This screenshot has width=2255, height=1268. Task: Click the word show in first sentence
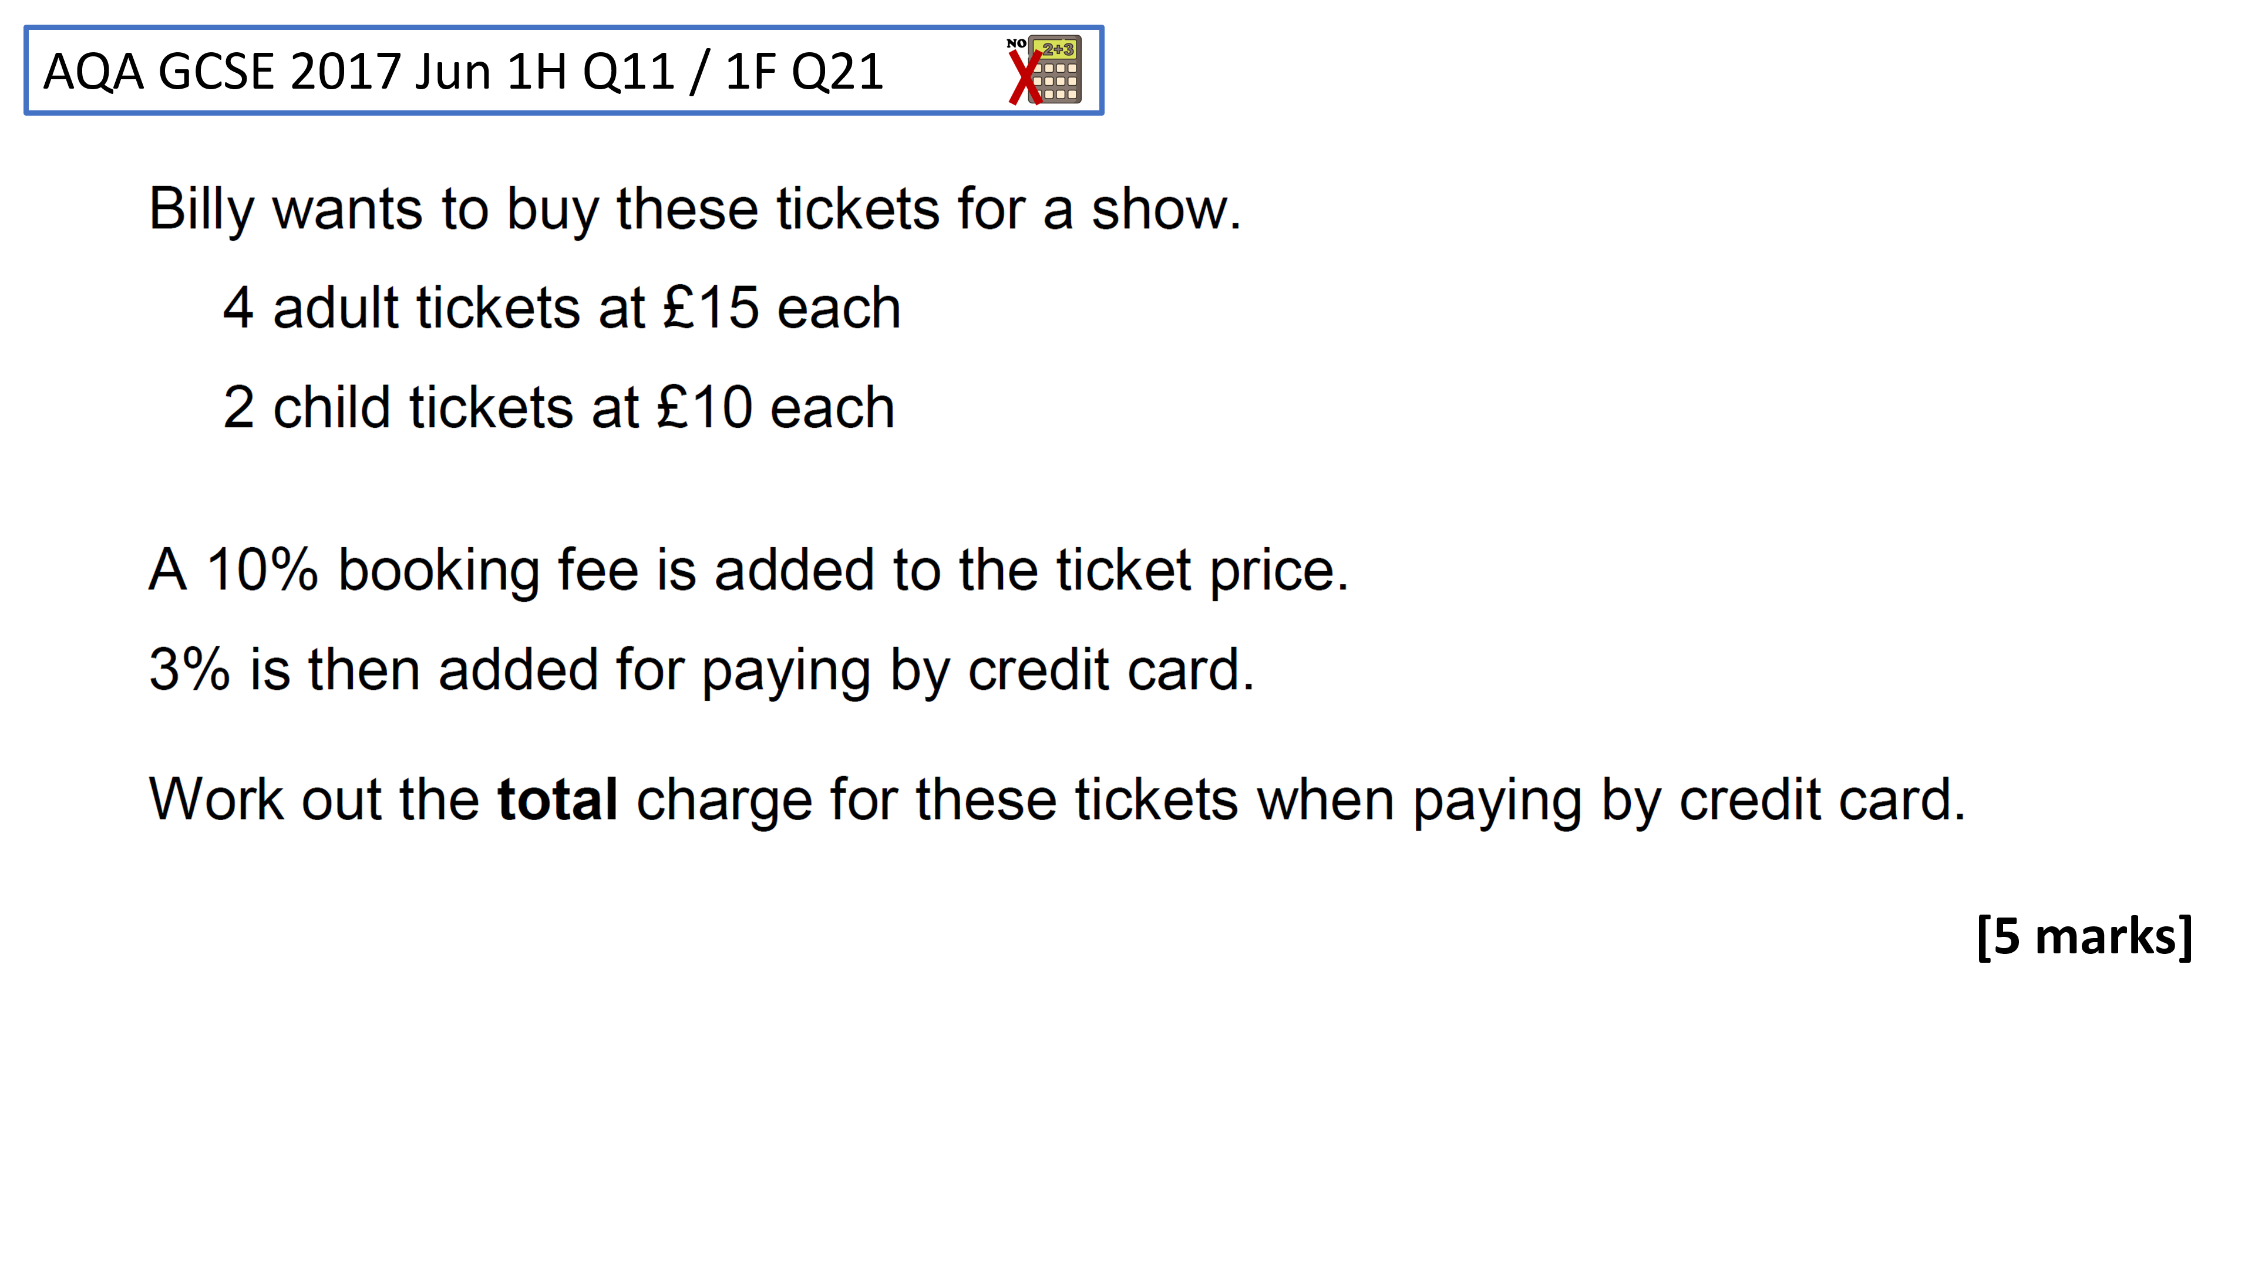pos(1165,210)
